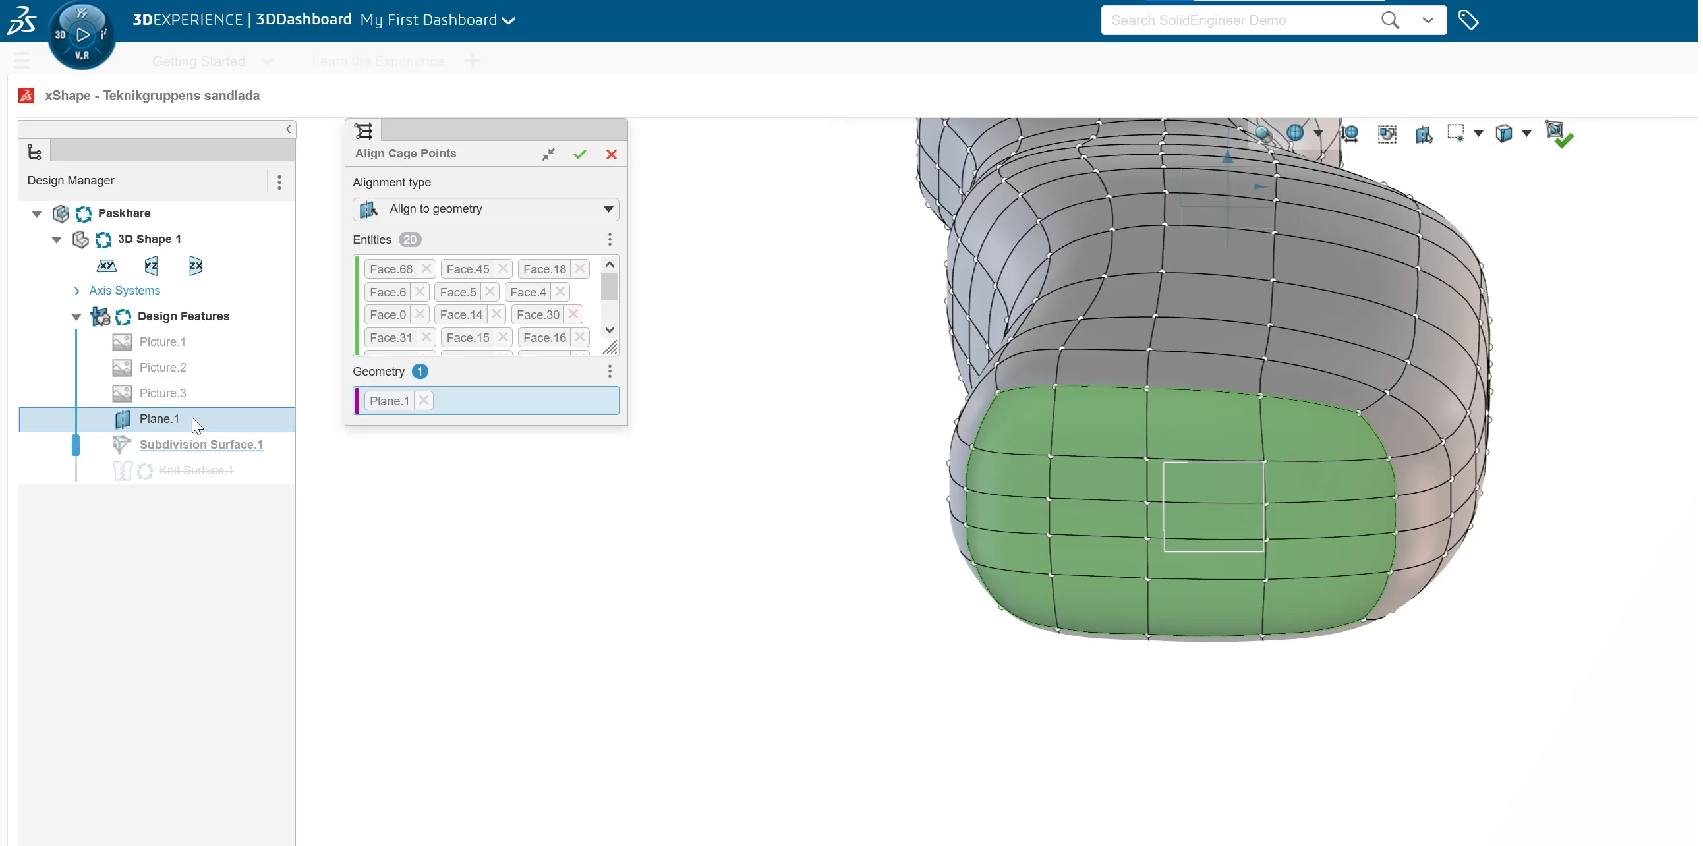Remove Plane.1 from Geometry field

[x=424, y=401]
